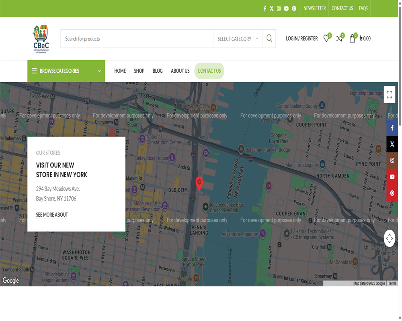Toggle the map fullscreen view
The height and width of the screenshot is (321, 402).
click(389, 95)
